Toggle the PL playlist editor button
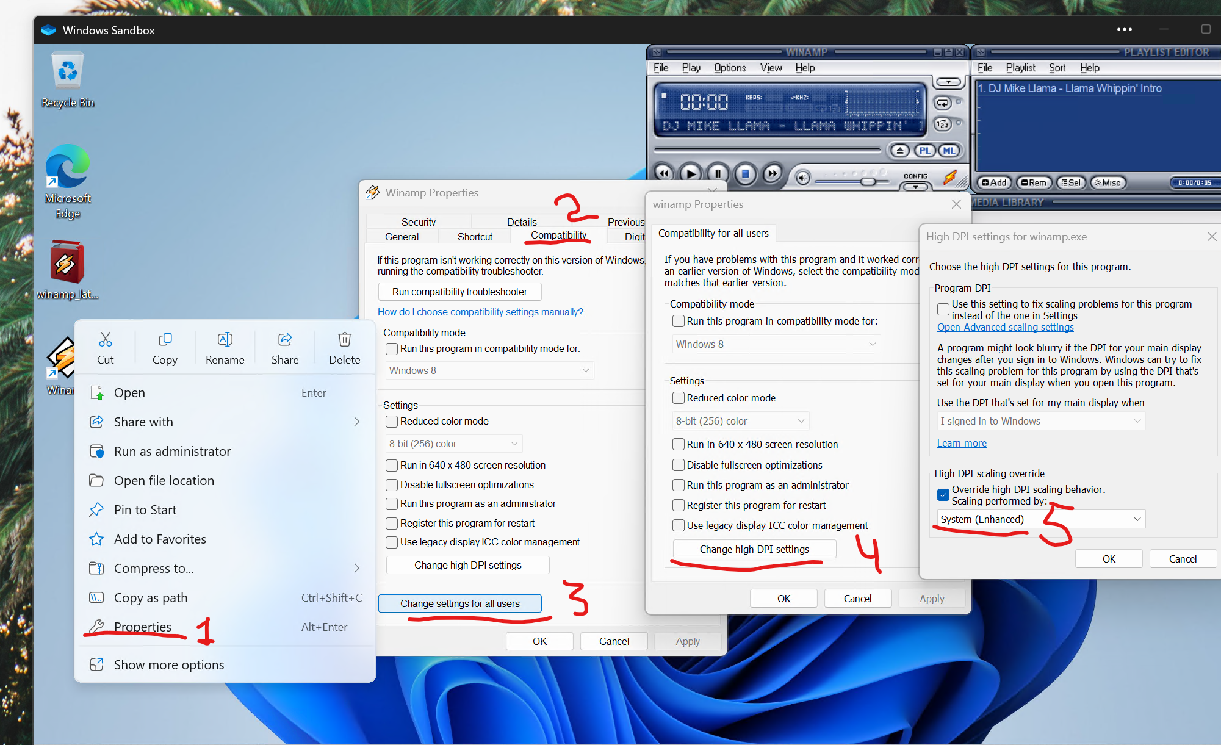The height and width of the screenshot is (745, 1221). pyautogui.click(x=924, y=151)
